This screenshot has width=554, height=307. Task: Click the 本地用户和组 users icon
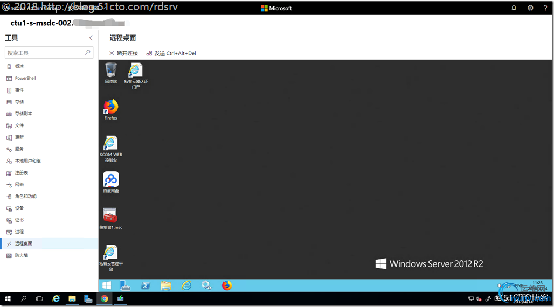[9, 161]
